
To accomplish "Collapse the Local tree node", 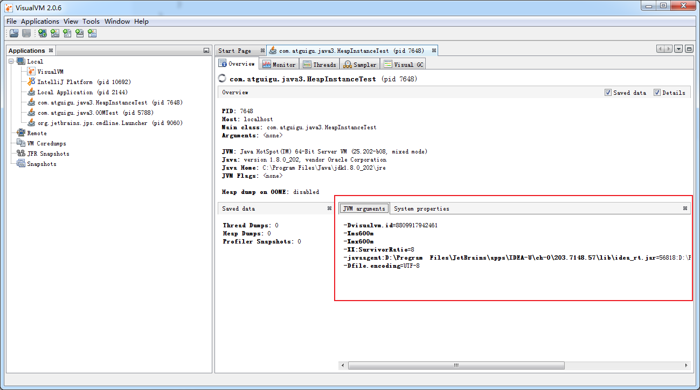I will click(12, 61).
